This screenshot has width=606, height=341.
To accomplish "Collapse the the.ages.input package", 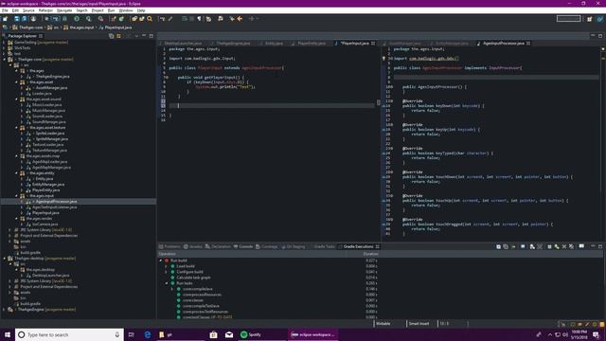I will (17, 196).
